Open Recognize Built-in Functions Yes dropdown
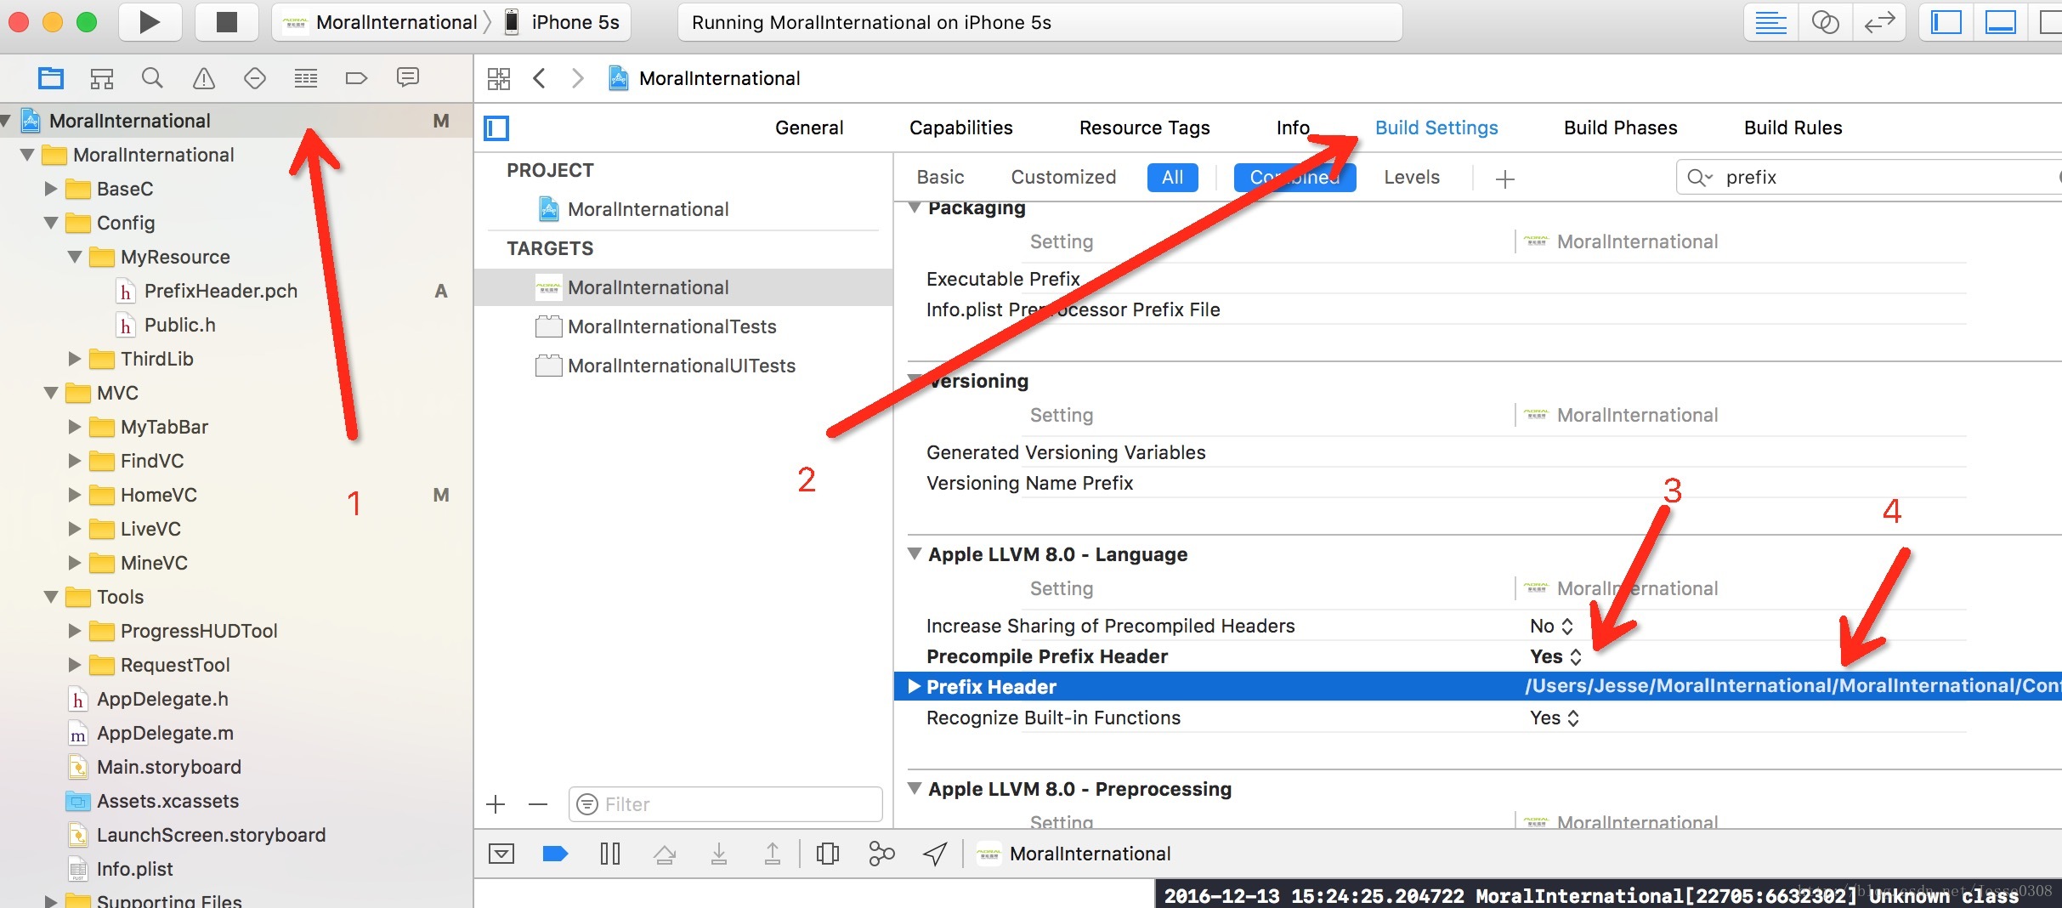The image size is (2062, 908). click(x=1554, y=718)
